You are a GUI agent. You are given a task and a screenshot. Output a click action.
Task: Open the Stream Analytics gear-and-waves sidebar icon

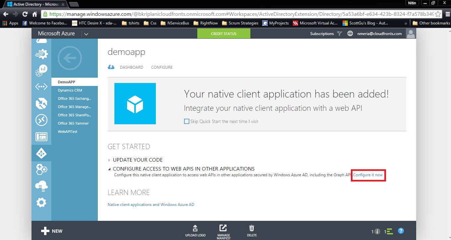coord(41,54)
